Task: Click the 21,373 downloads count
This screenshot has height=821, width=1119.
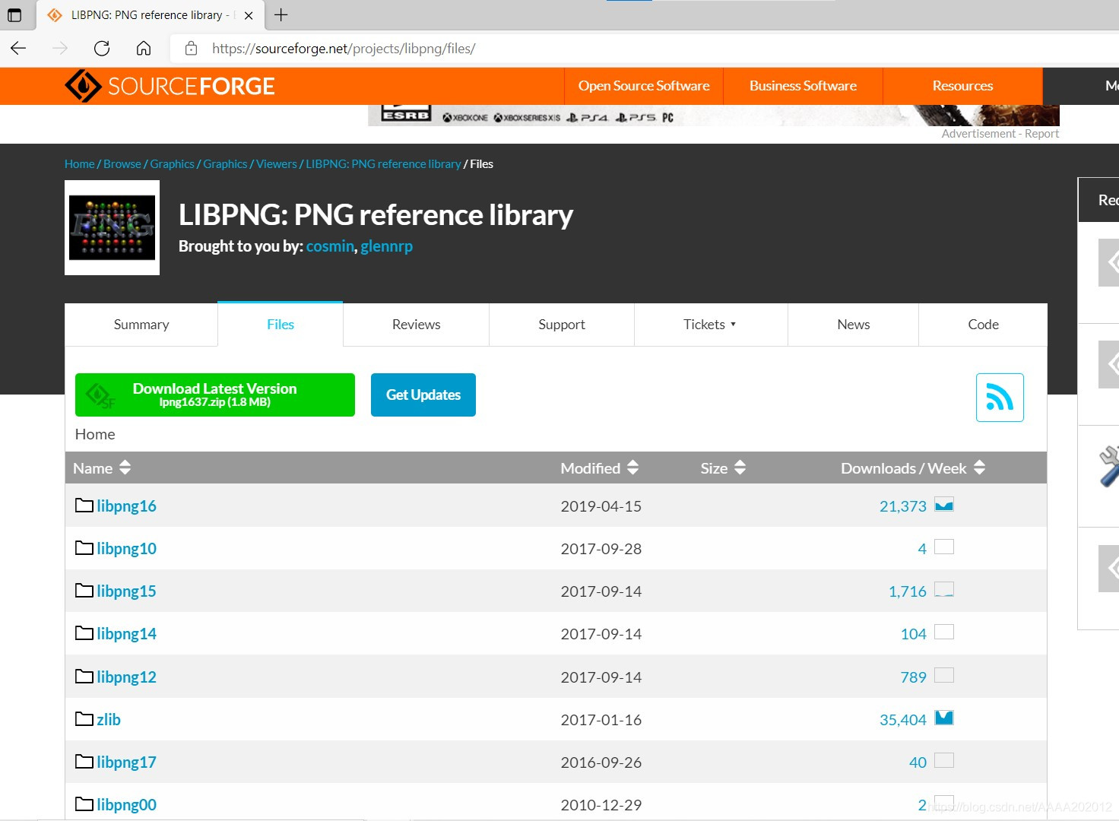Action: click(903, 506)
